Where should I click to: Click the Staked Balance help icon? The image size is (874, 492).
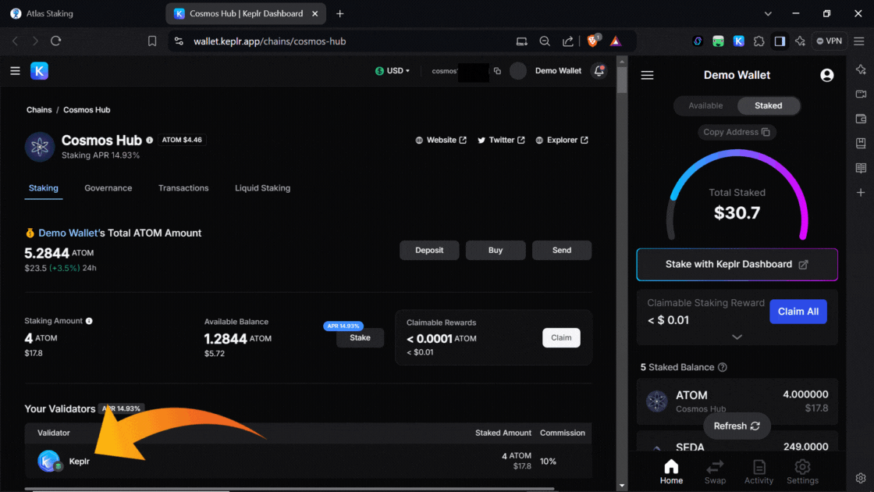(x=723, y=367)
